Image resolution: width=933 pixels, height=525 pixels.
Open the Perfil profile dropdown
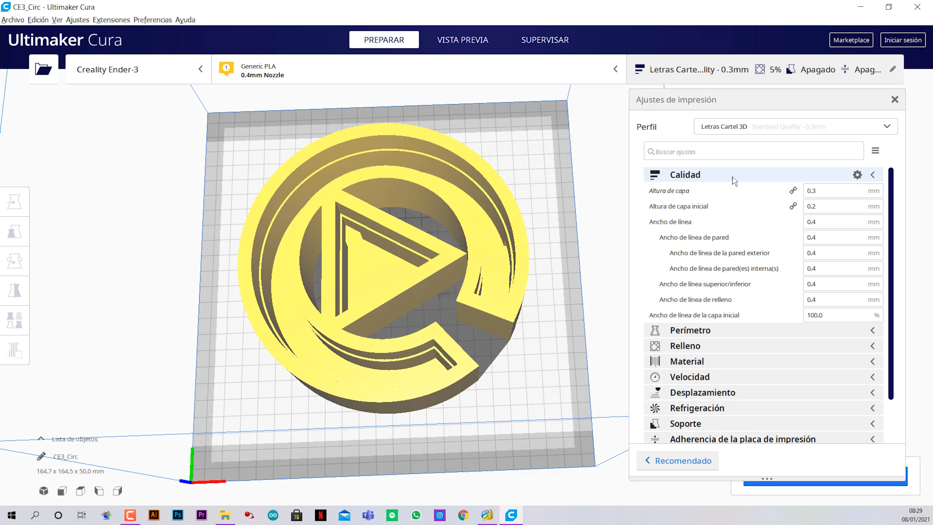tap(795, 126)
